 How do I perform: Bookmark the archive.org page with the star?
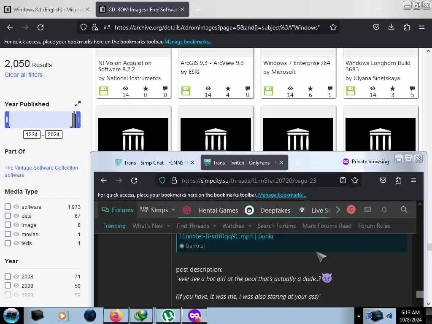tap(333, 27)
